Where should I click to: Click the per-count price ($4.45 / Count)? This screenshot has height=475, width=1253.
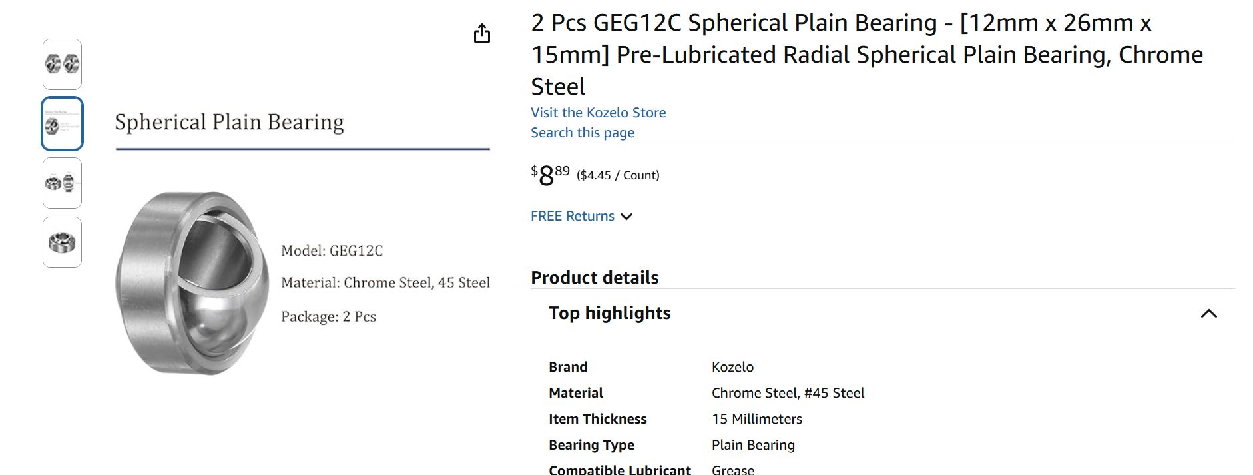pyautogui.click(x=618, y=175)
